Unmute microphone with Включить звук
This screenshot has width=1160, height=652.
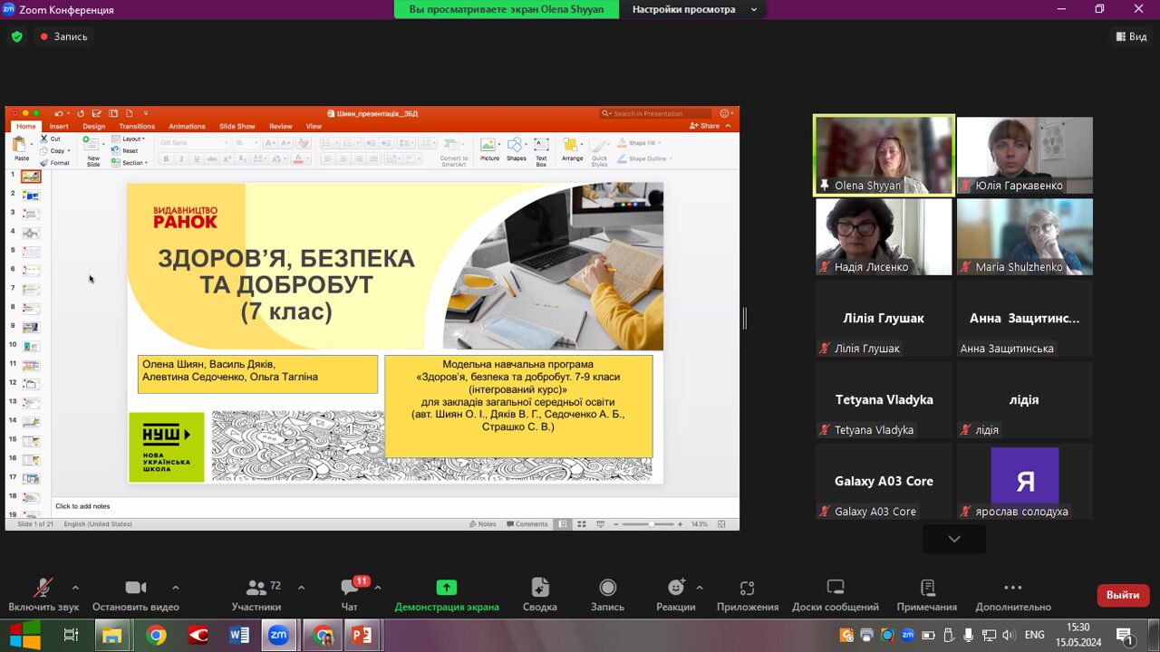pyautogui.click(x=43, y=595)
